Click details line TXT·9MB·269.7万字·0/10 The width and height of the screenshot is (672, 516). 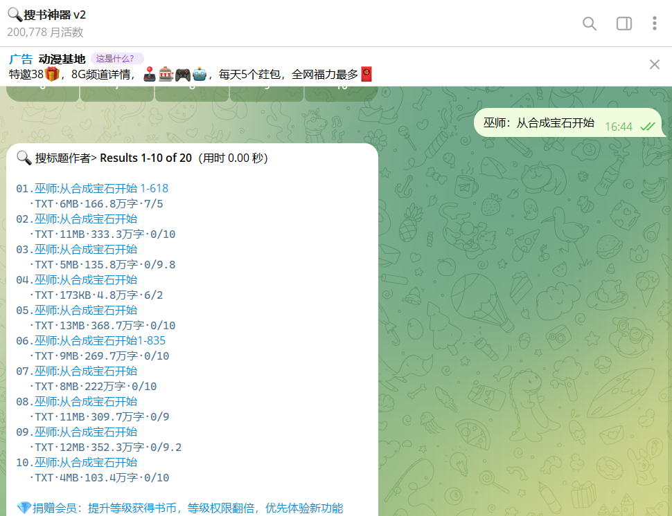coord(99,356)
